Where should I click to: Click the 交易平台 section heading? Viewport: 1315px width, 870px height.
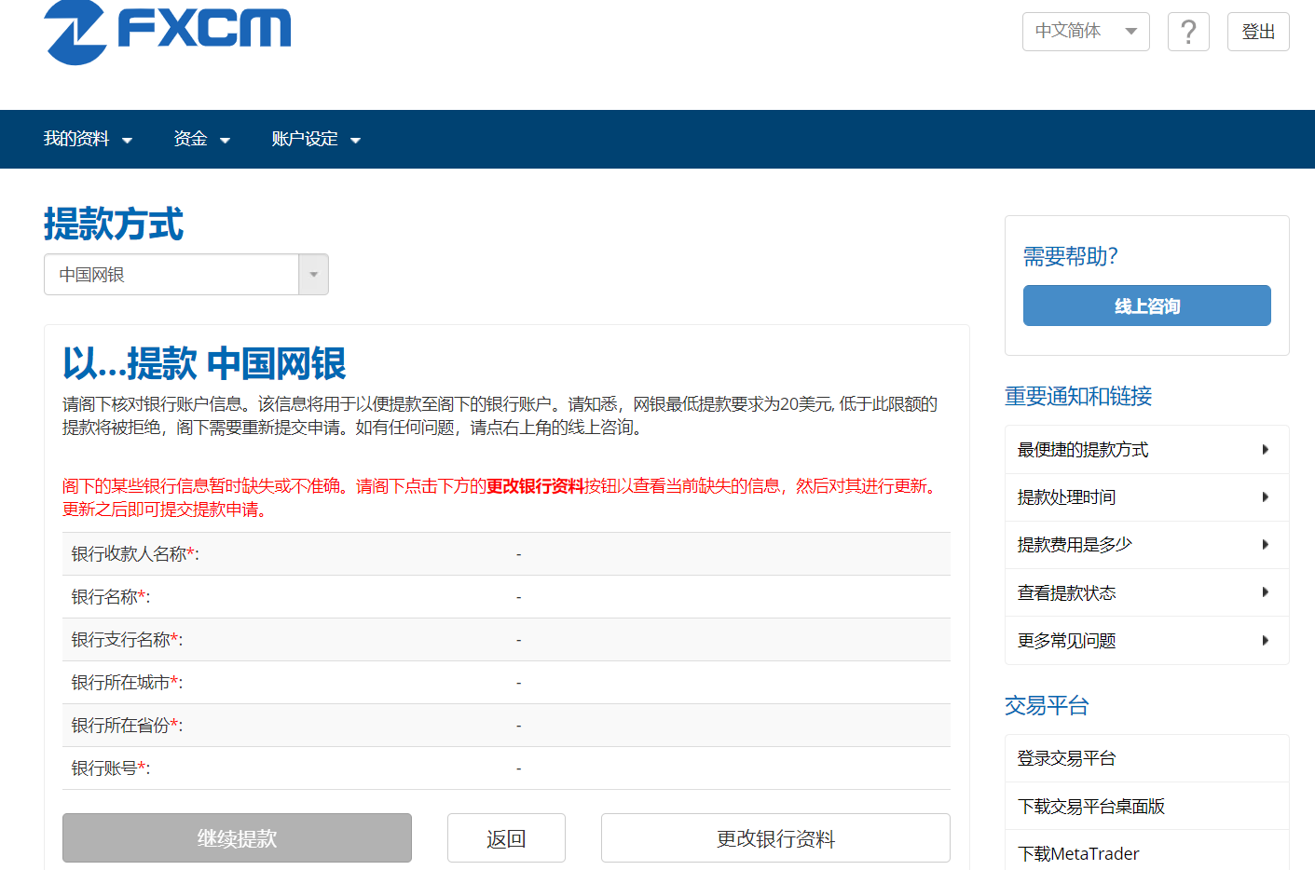pyautogui.click(x=1047, y=705)
